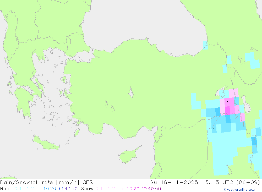Select the rain legend value 50
Screen dimensions: 262x192
coord(74,189)
